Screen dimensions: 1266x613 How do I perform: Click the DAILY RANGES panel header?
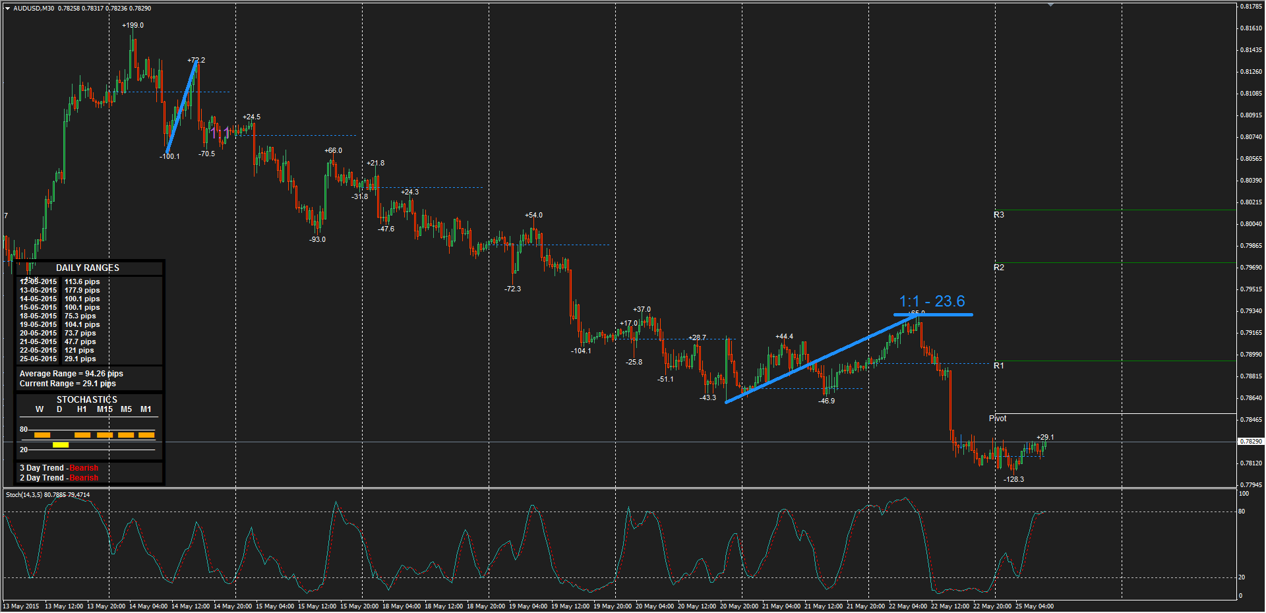(x=88, y=268)
